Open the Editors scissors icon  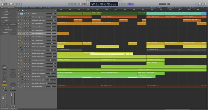[21, 4]
